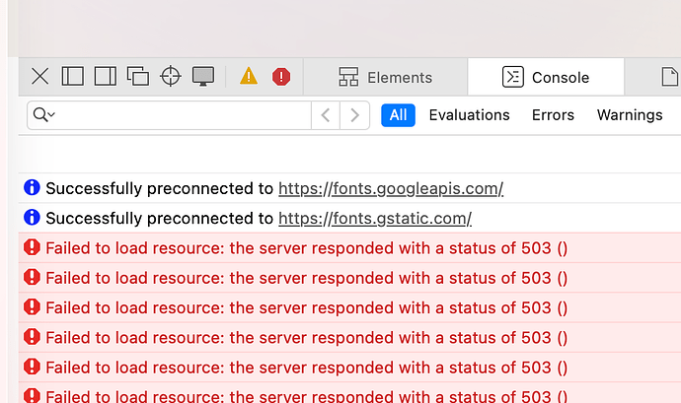The height and width of the screenshot is (403, 681).
Task: Open the fonts.googleapis.com link
Action: click(x=391, y=189)
